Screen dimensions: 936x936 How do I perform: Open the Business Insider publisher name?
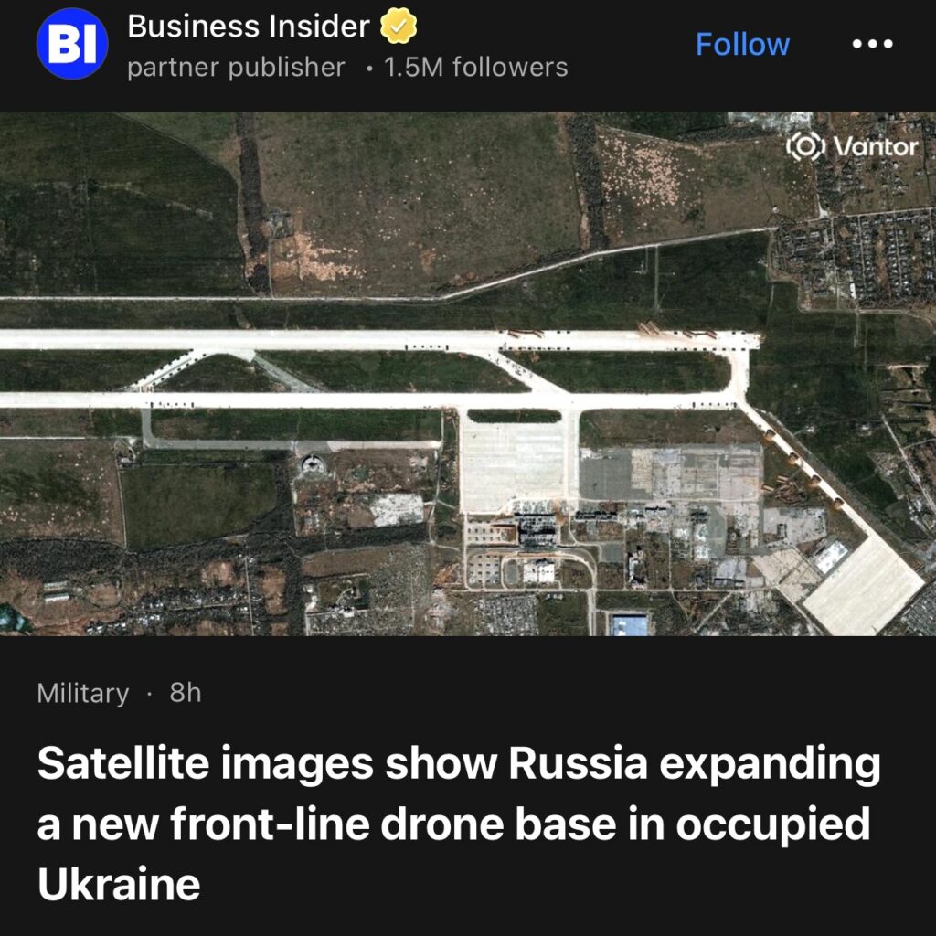point(249,27)
